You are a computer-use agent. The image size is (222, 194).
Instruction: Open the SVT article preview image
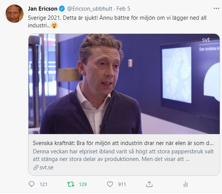(x=124, y=84)
